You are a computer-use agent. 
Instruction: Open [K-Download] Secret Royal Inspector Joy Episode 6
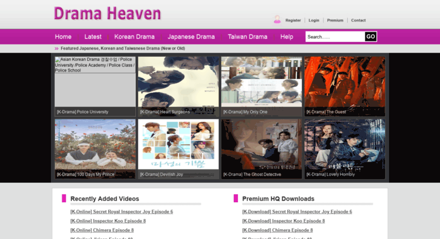(297, 211)
